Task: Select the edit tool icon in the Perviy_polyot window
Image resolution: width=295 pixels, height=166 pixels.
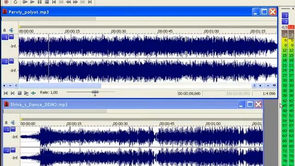Action: click(11, 30)
